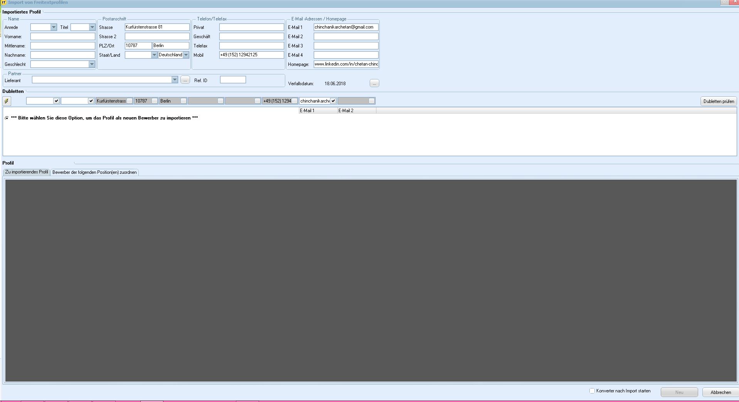
Task: Click the Verfallsdatum value 18.06.2018
Action: pyautogui.click(x=335, y=84)
